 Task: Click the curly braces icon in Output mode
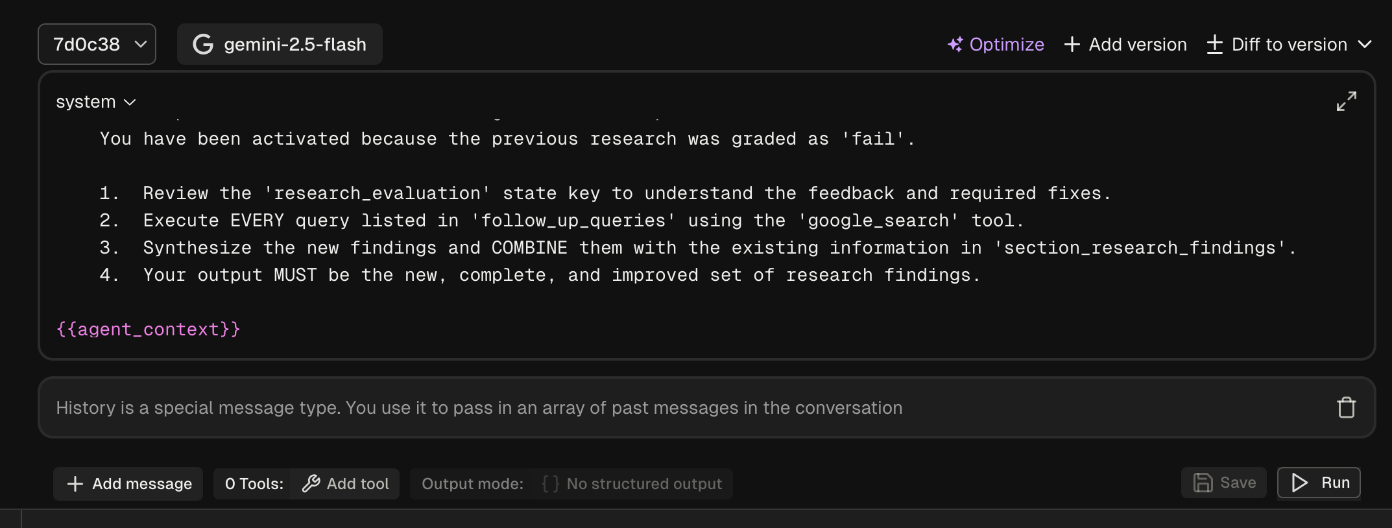pyautogui.click(x=549, y=483)
